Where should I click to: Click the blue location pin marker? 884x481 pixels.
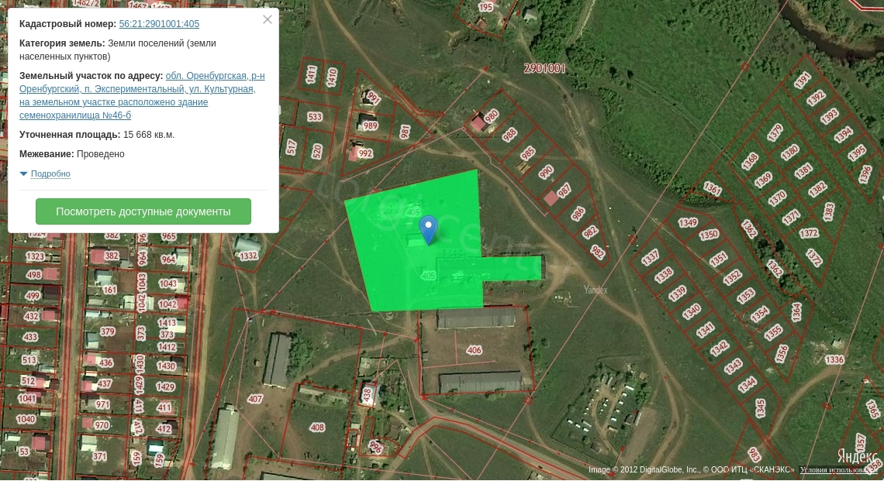(429, 230)
